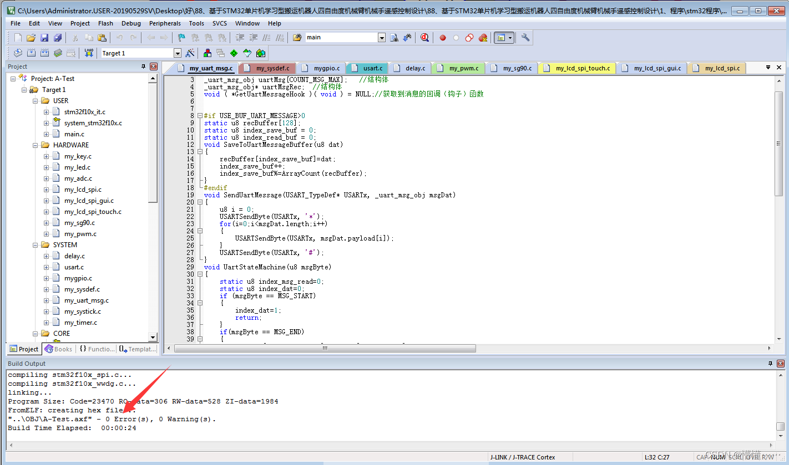Collapse the HARDWARE folder in project tree
The height and width of the screenshot is (465, 789).
(x=36, y=145)
